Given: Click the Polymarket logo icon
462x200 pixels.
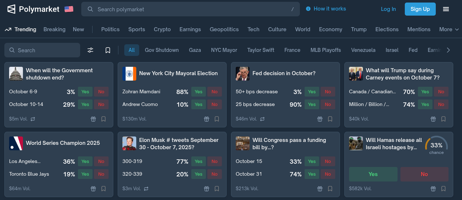Looking at the screenshot, I should (12, 9).
